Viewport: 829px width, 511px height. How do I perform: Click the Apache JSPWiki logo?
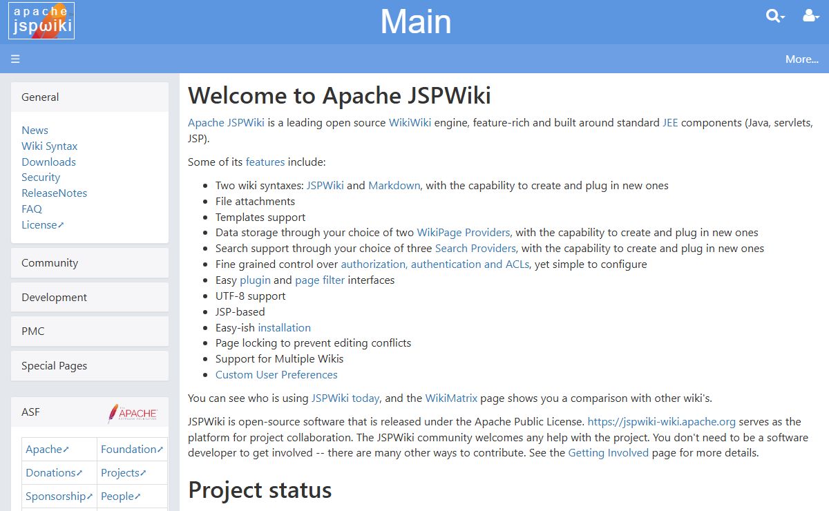pyautogui.click(x=41, y=21)
